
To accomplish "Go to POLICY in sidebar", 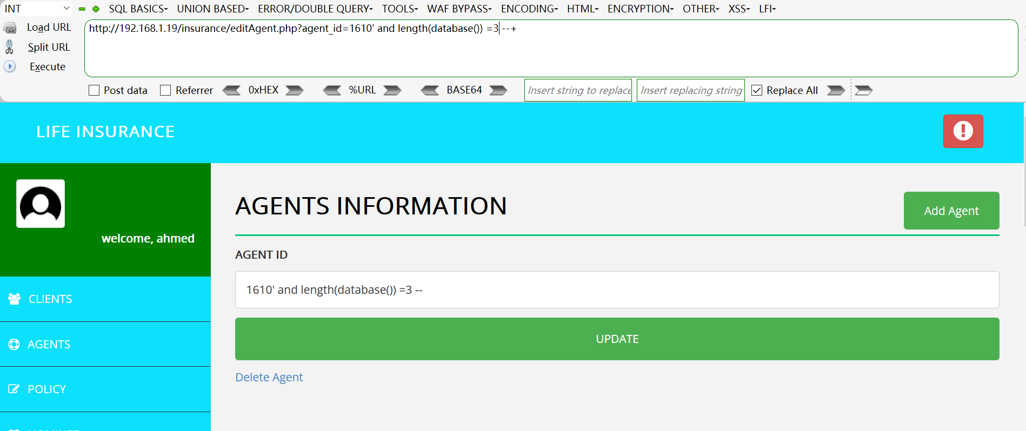I will pyautogui.click(x=105, y=389).
